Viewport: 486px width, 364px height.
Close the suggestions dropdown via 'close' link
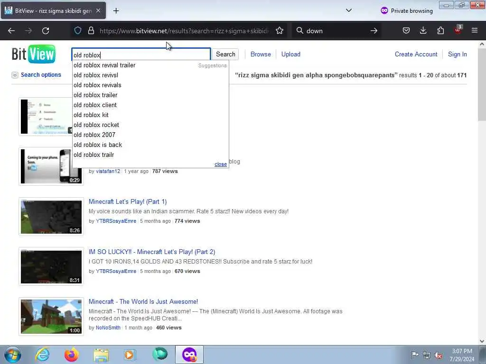(x=220, y=164)
